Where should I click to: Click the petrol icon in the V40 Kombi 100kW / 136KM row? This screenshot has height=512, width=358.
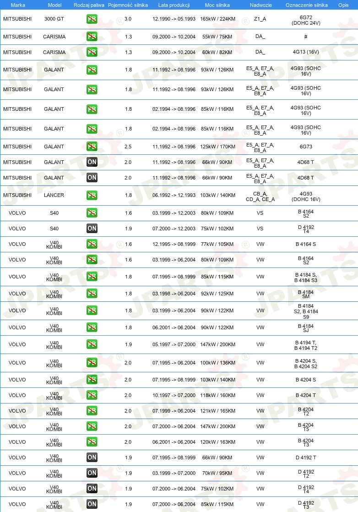(92, 363)
